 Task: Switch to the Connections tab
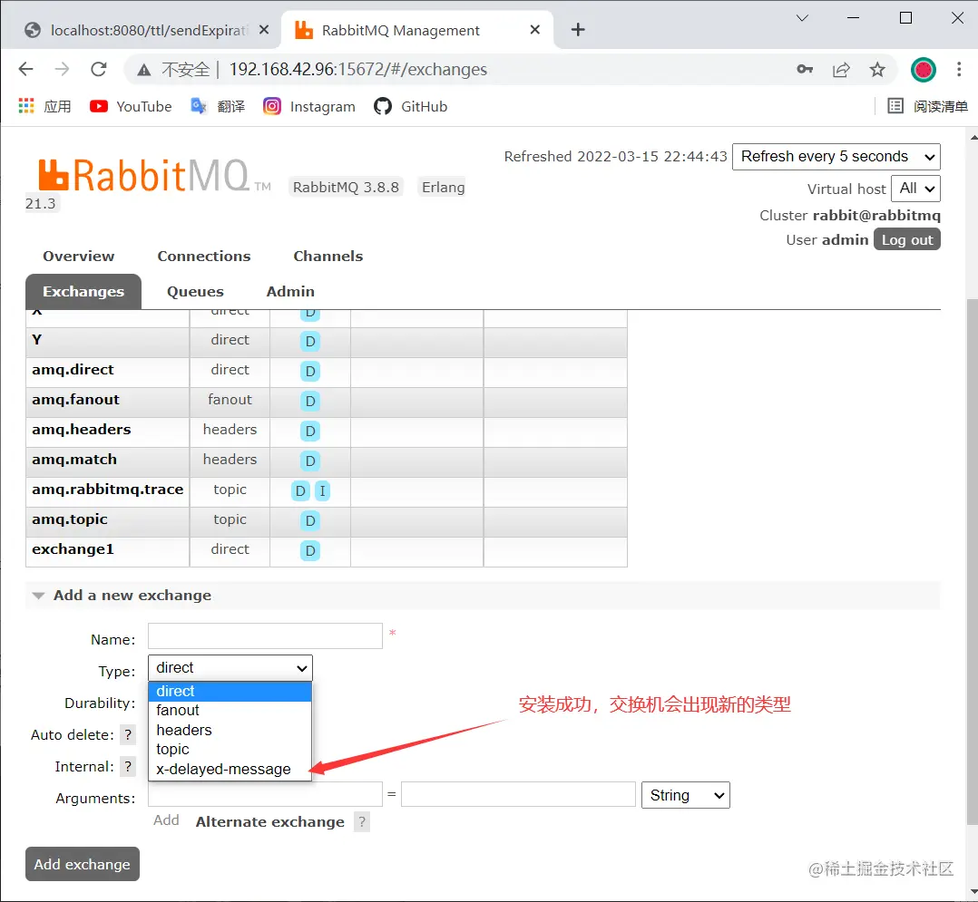(x=204, y=257)
